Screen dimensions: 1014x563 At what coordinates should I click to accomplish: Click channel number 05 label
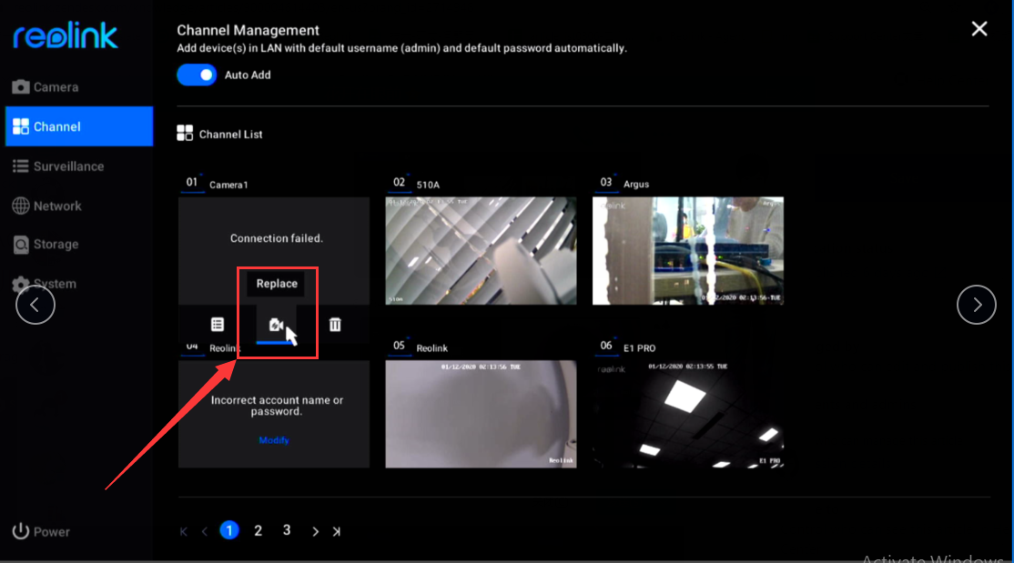pos(399,346)
